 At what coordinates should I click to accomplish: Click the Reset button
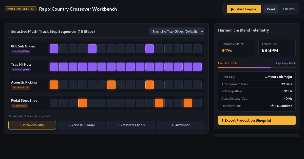pos(271,9)
